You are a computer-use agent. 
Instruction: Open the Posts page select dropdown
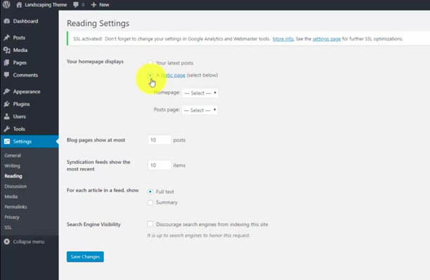pos(200,110)
